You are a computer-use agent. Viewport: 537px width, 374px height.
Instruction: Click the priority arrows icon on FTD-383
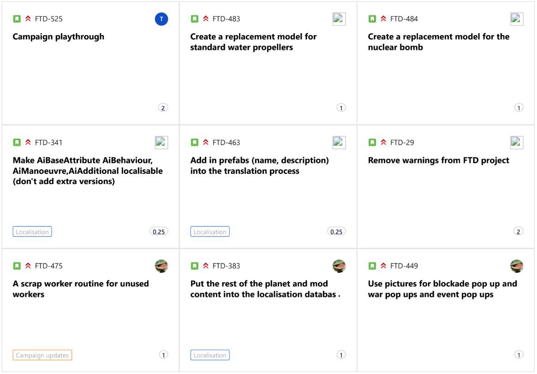[x=206, y=266]
